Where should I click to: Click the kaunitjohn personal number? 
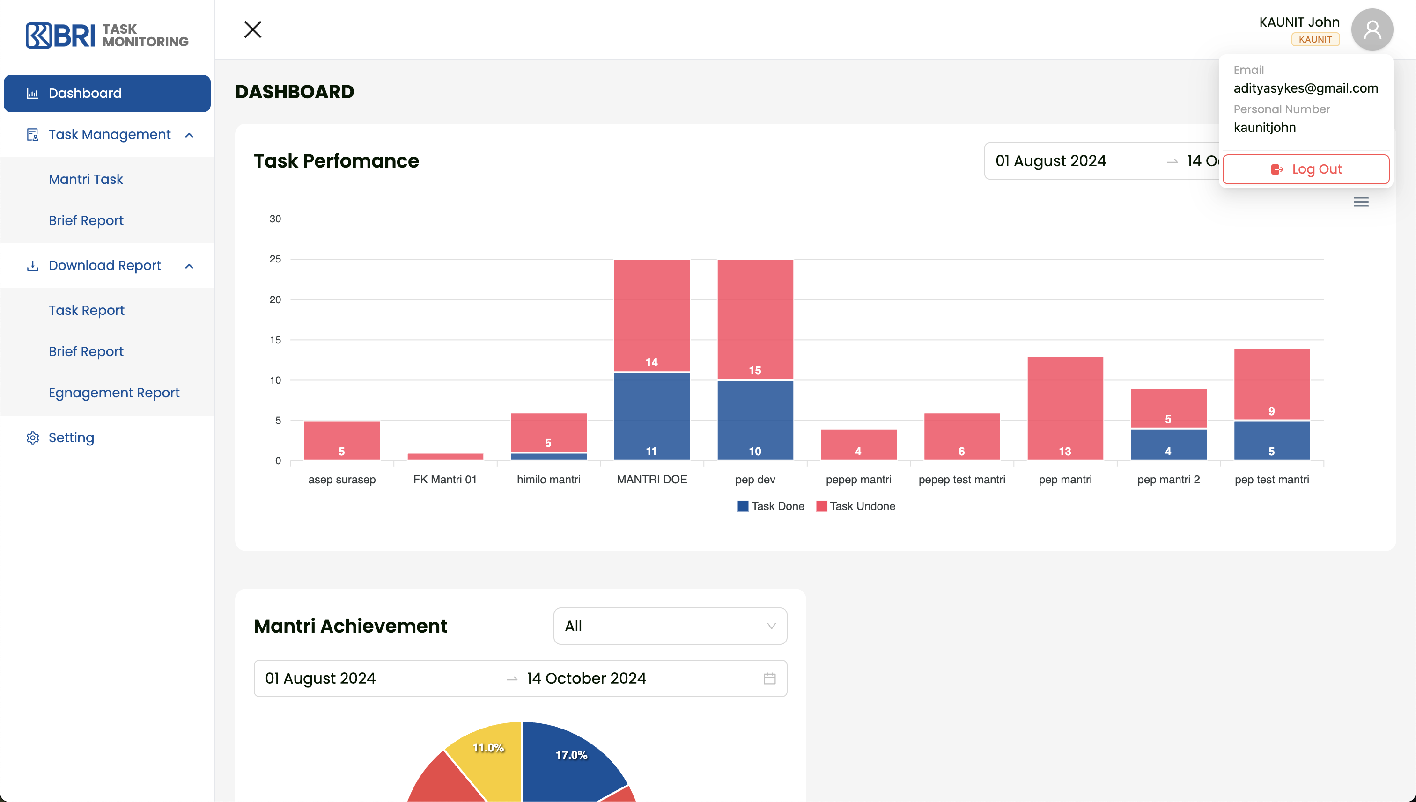point(1264,128)
